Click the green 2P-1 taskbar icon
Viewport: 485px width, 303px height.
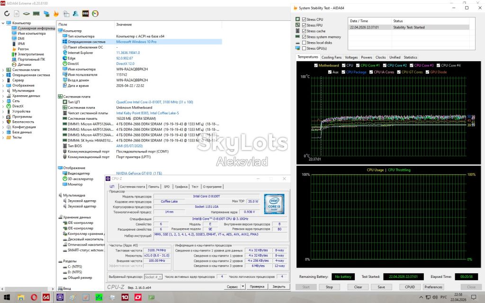point(99,297)
